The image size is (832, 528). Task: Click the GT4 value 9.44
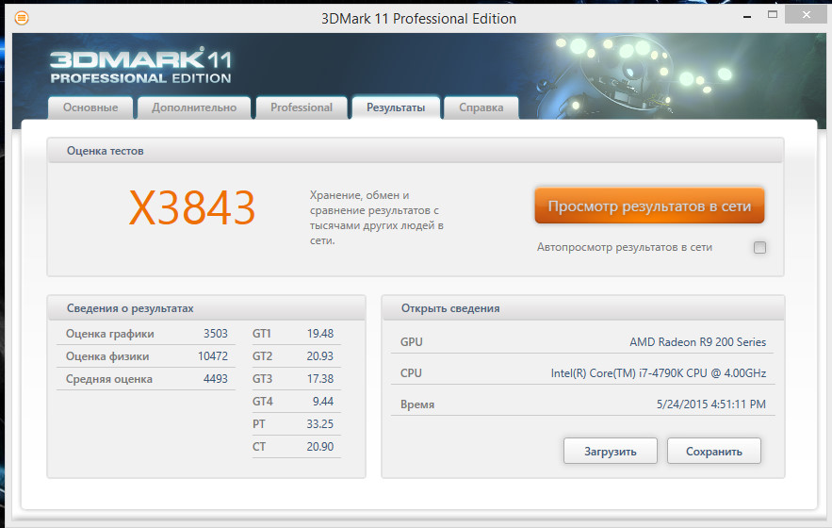(322, 402)
